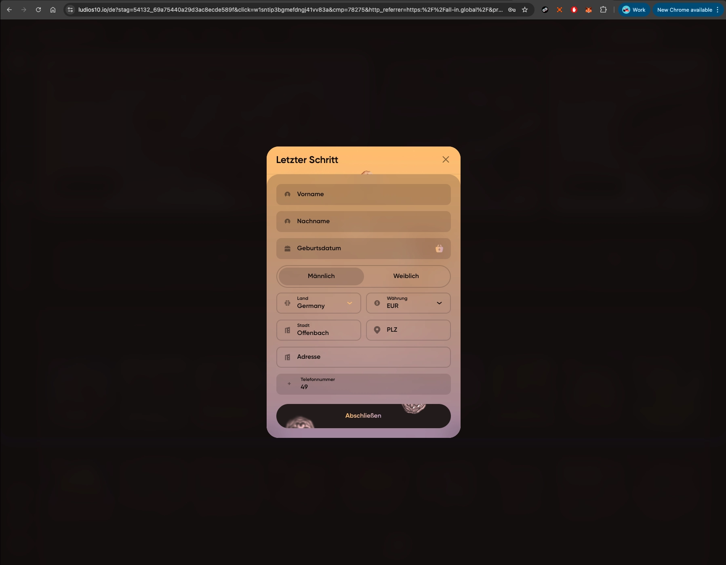Open the Land dropdown showing Germany
Image resolution: width=726 pixels, height=565 pixels.
coord(318,303)
